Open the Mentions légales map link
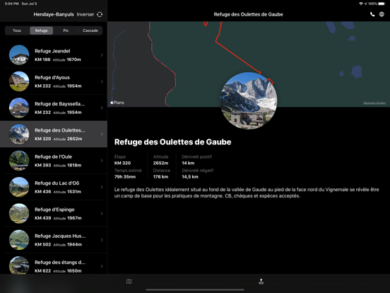The width and height of the screenshot is (390, 293). [374, 103]
